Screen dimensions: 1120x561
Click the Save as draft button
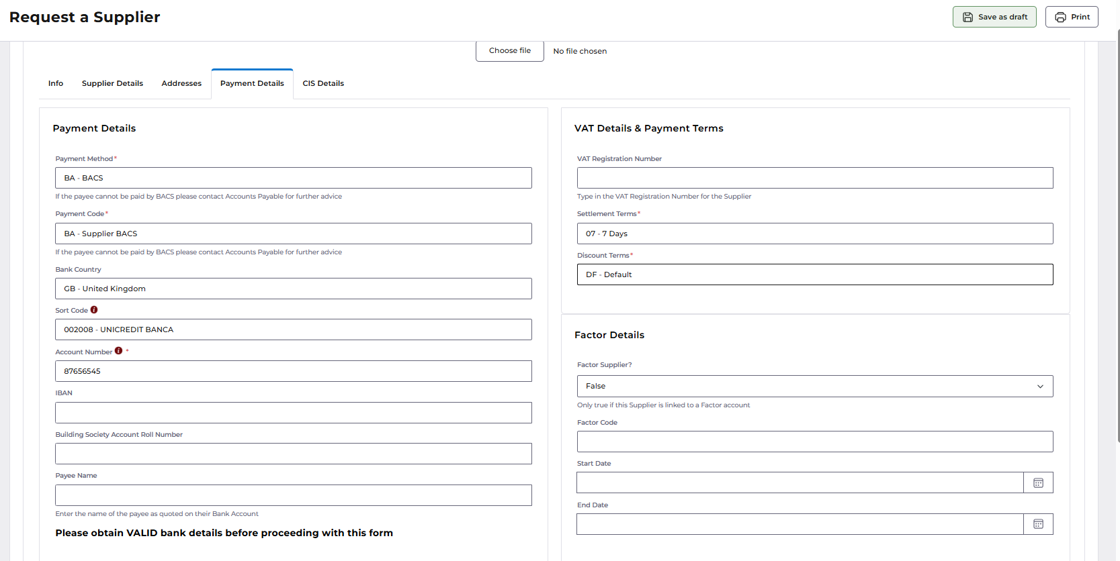(x=994, y=17)
